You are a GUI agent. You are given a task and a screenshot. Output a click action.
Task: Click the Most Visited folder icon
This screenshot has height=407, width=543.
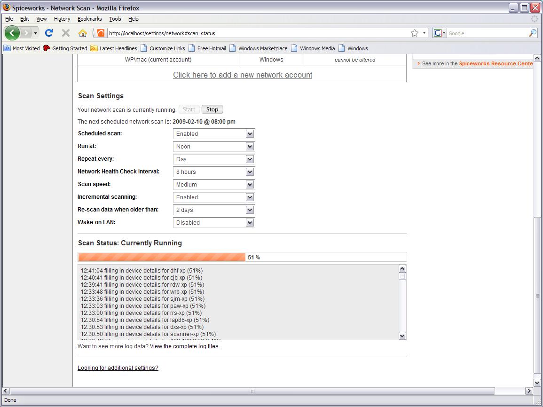point(8,48)
